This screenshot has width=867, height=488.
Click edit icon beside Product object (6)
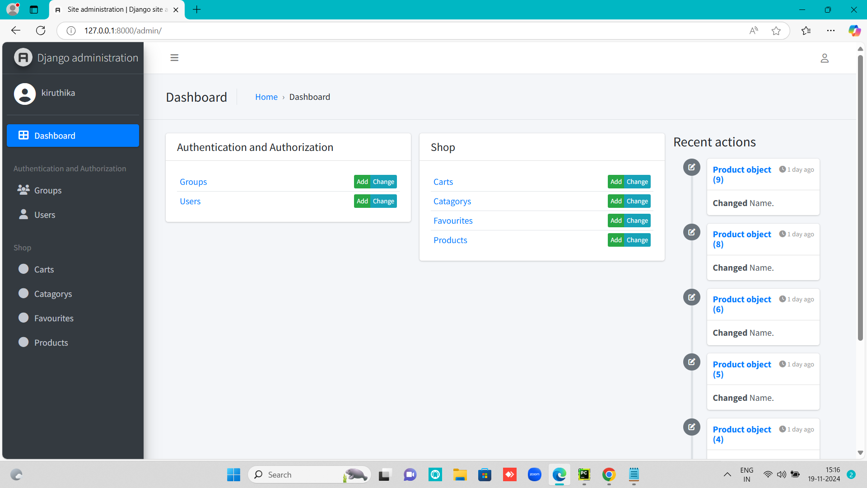tap(691, 297)
